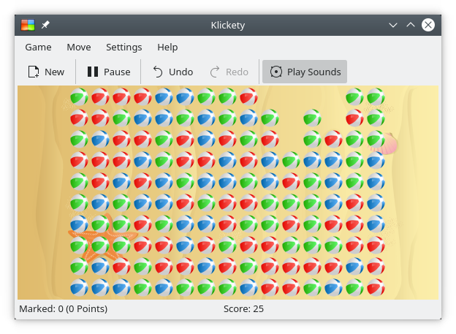This screenshot has width=456, height=334.
Task: Undo the last move
Action: pyautogui.click(x=172, y=72)
